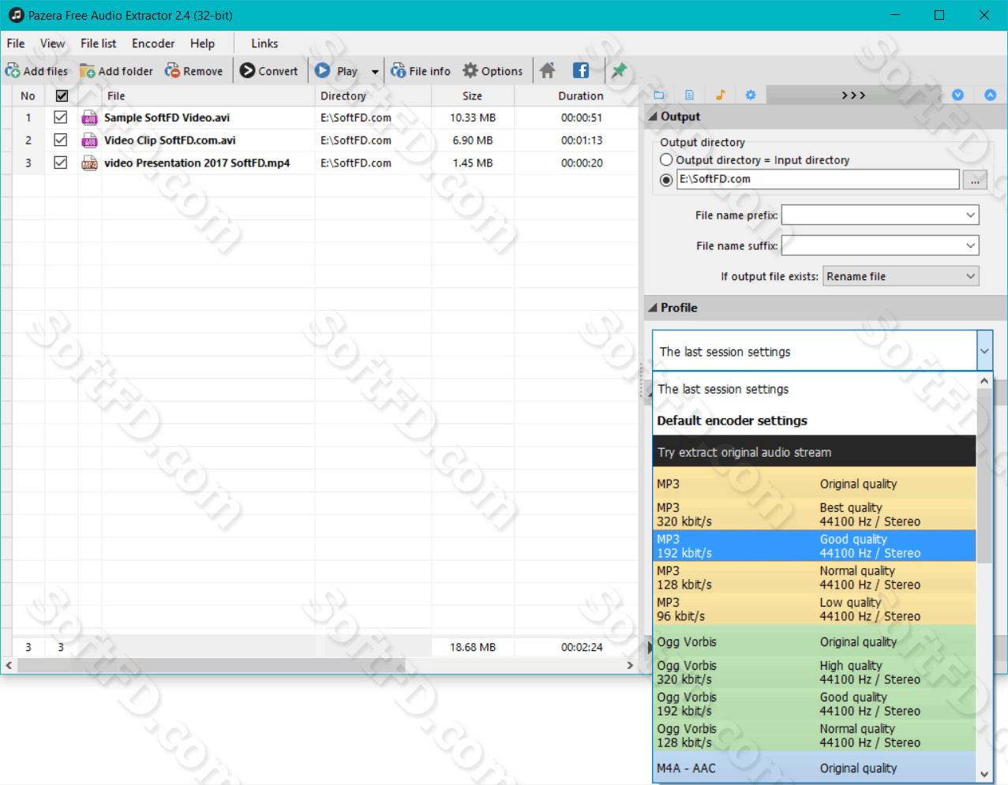This screenshot has height=785, width=1008.
Task: Select MP3 96 kbit/s Low quality profile
Action: pyautogui.click(x=815, y=609)
